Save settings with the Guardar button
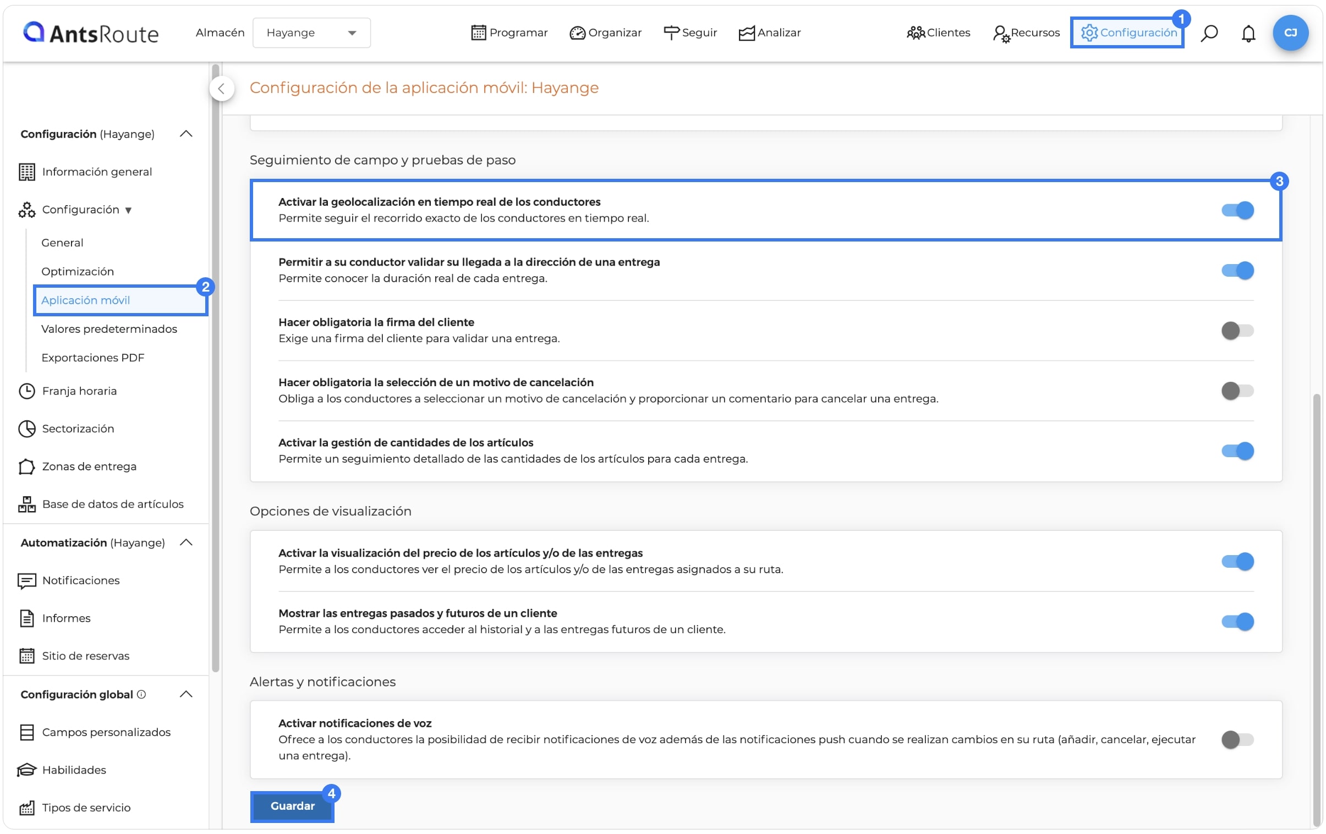The height and width of the screenshot is (834, 1326). point(292,805)
